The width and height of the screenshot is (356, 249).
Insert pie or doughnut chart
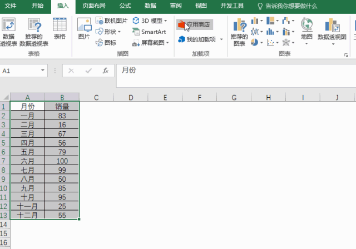(x=257, y=42)
